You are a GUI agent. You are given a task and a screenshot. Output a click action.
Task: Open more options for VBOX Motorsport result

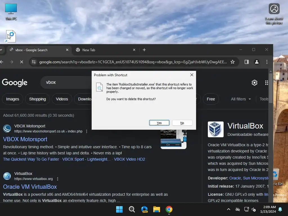(x=87, y=131)
